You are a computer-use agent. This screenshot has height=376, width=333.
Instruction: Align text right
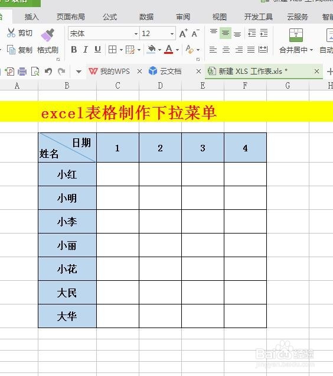pos(239,50)
